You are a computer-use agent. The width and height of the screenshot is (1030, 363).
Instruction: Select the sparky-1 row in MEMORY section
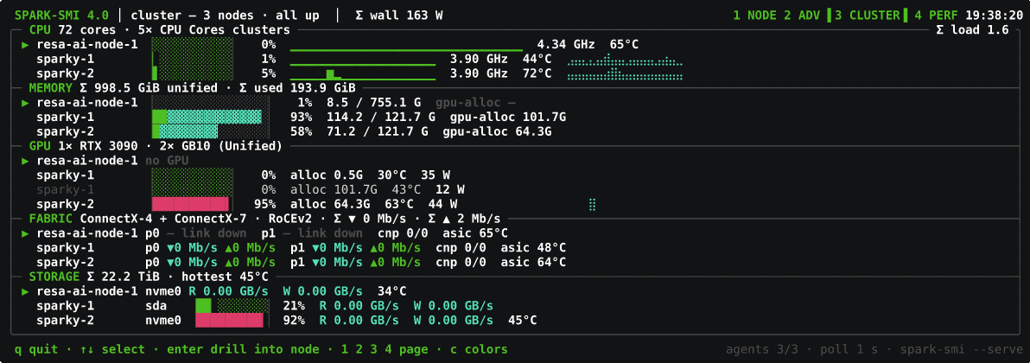(65, 117)
